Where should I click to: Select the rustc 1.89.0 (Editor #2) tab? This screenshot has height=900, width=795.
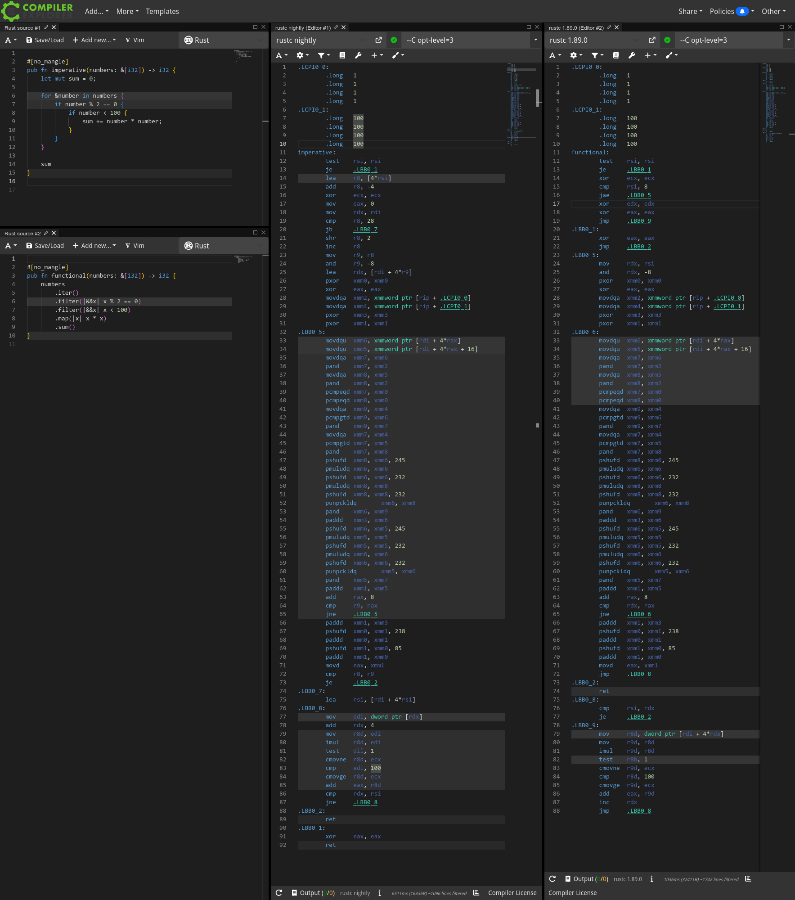pyautogui.click(x=576, y=28)
